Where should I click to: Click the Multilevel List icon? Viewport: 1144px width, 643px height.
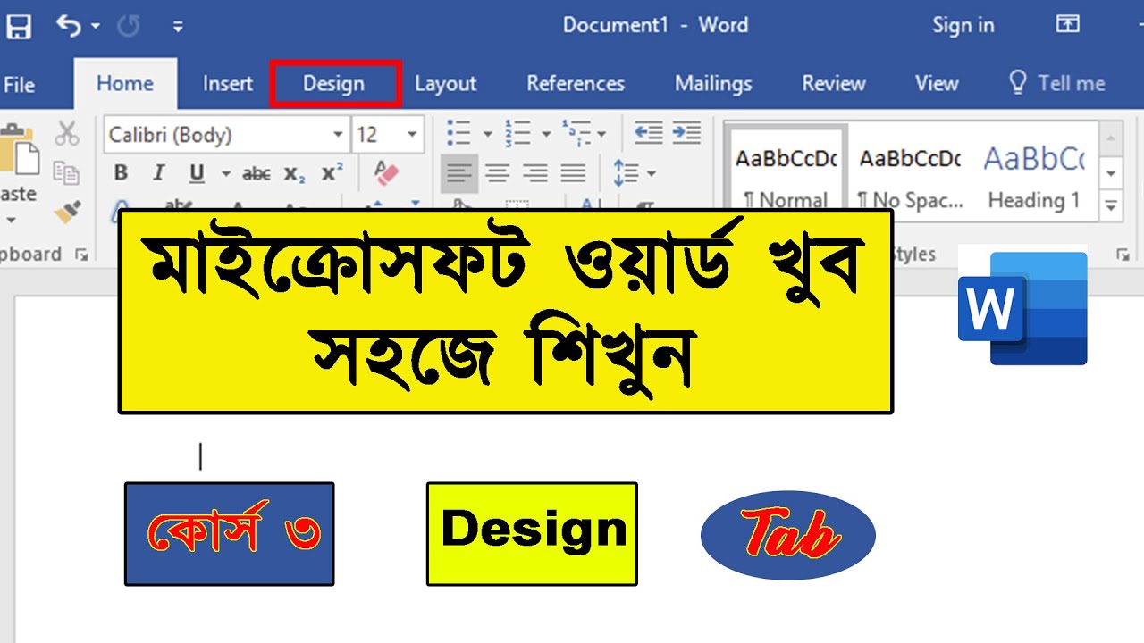576,134
